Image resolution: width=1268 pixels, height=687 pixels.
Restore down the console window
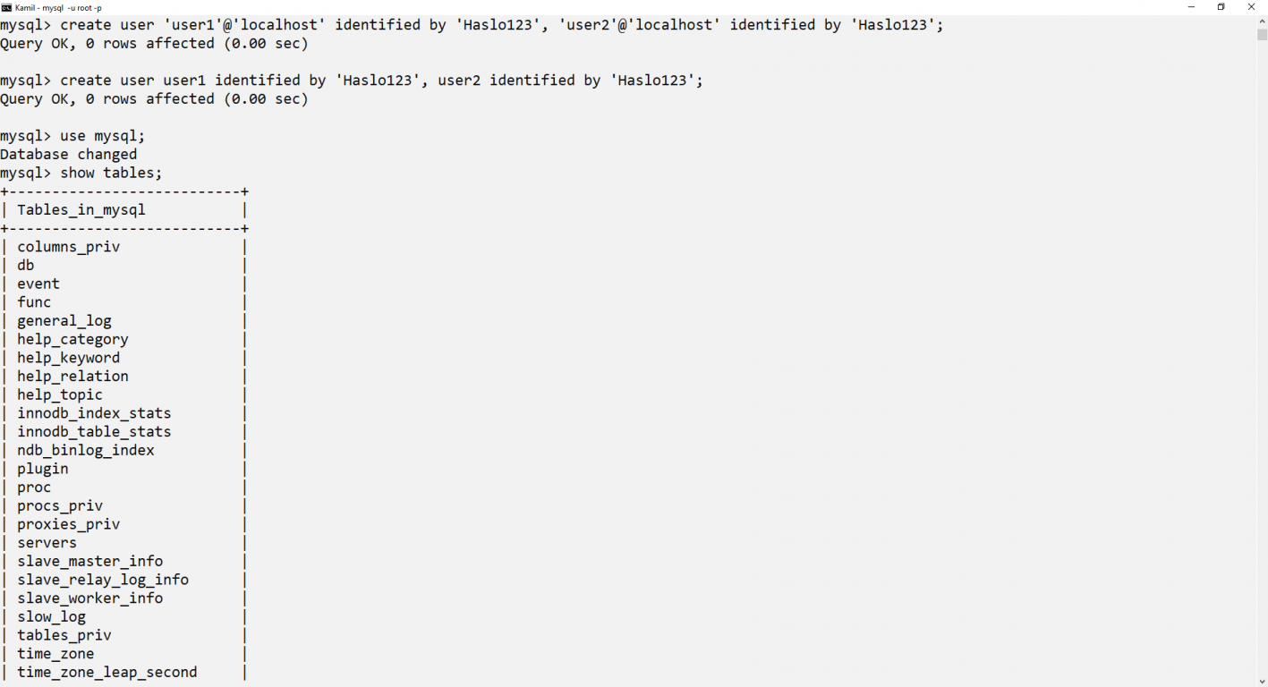pyautogui.click(x=1221, y=7)
